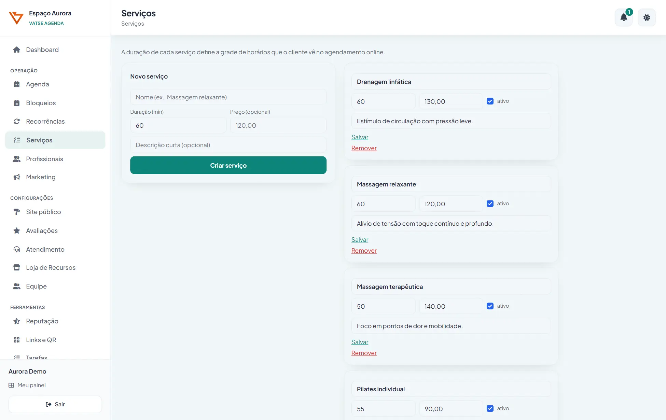The image size is (666, 420).
Task: Click the Equipe group icon
Action: (17, 286)
